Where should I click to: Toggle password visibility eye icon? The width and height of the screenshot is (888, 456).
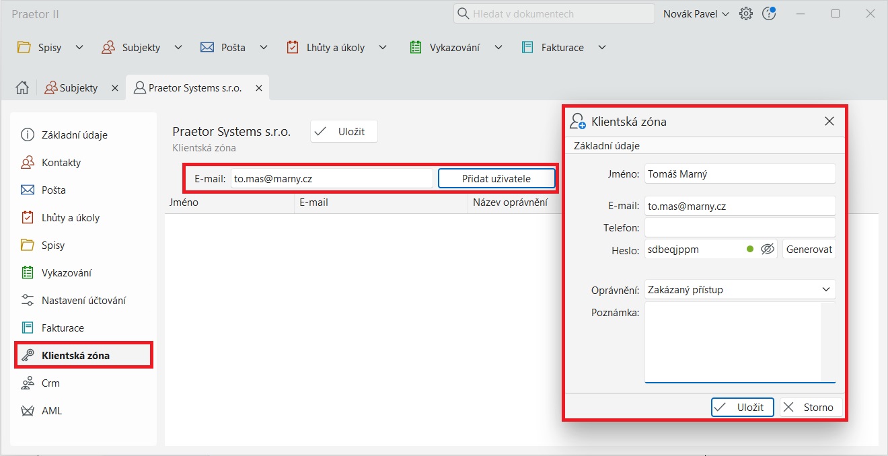click(x=768, y=250)
